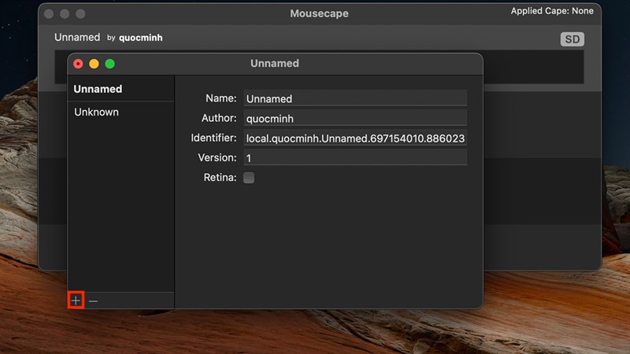Select the Mousecape window title bar
This screenshot has height=354, width=630.
tap(320, 13)
